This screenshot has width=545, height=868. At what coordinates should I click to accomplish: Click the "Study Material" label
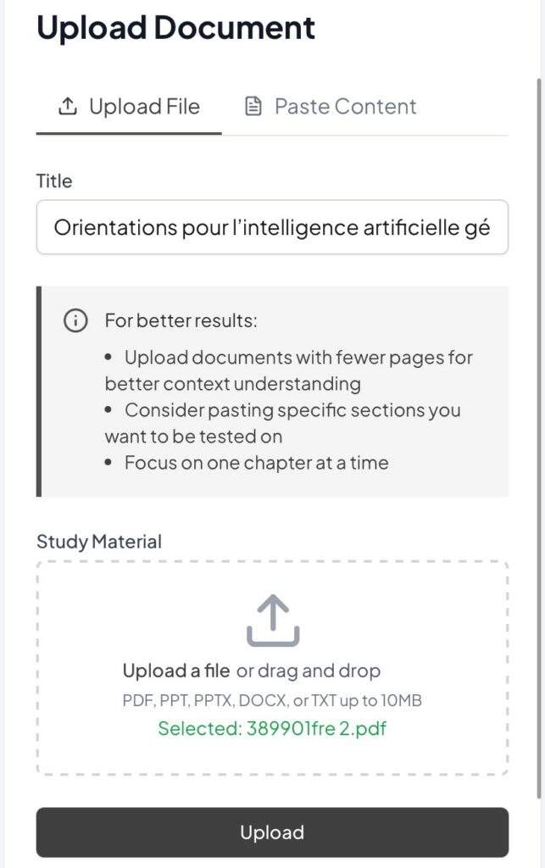(x=99, y=541)
